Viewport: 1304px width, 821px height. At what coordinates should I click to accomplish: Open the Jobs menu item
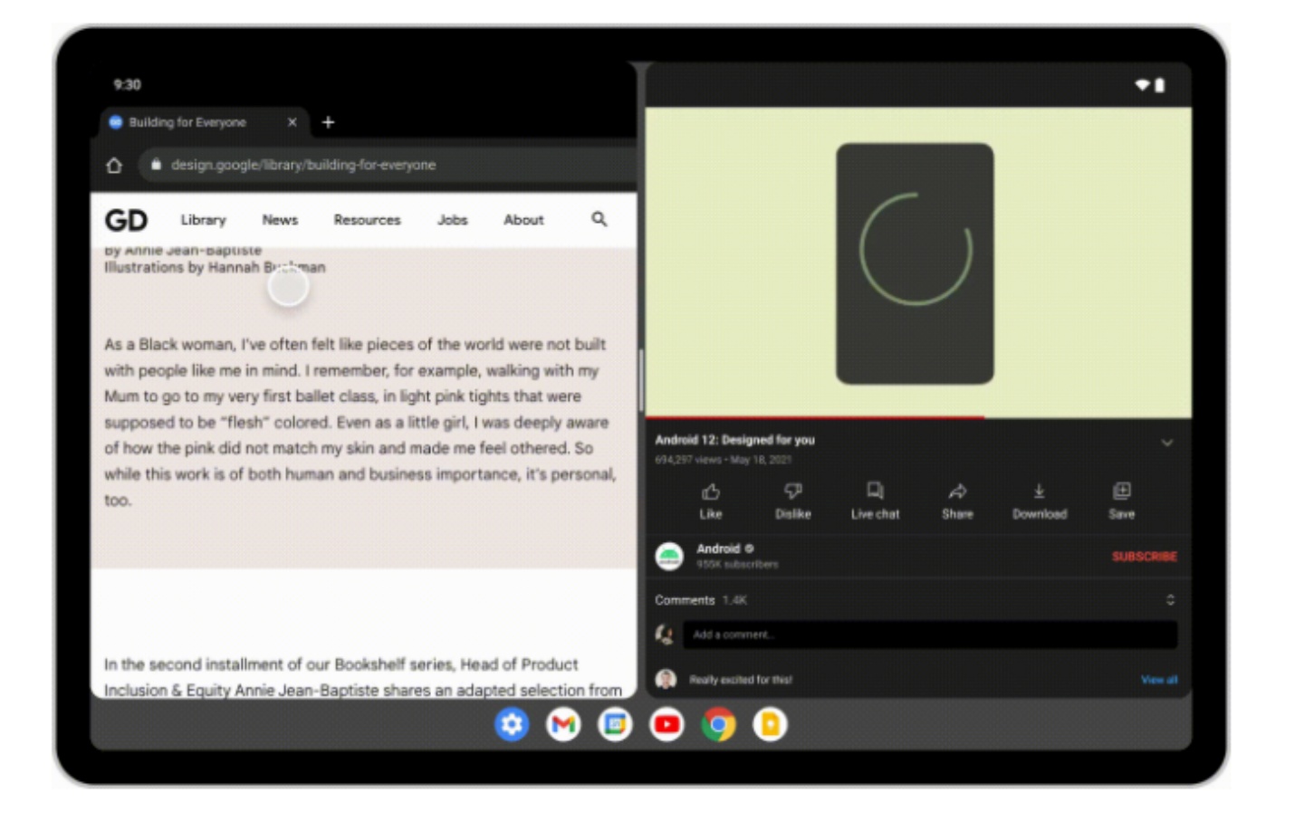coord(452,220)
